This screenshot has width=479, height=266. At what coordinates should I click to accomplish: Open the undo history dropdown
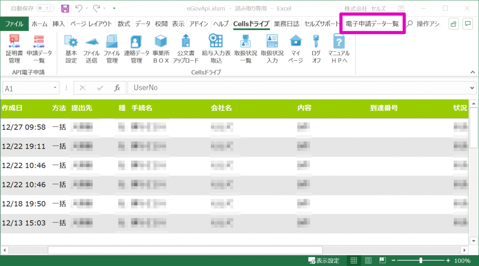87,8
